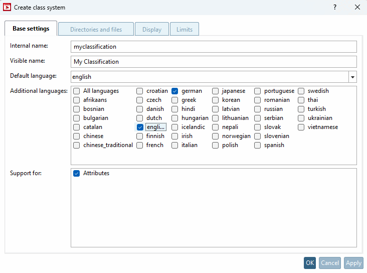Enable the french checkbox

(x=140, y=146)
